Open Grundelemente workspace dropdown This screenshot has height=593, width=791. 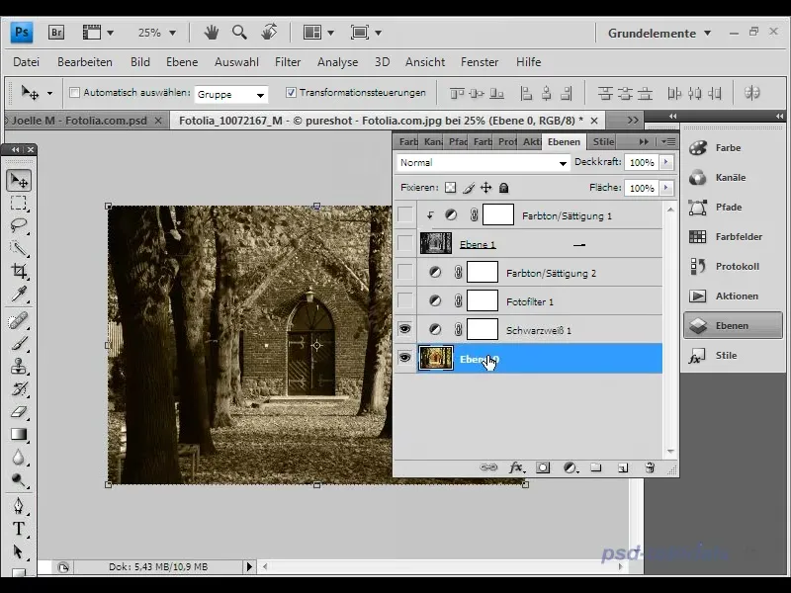659,34
